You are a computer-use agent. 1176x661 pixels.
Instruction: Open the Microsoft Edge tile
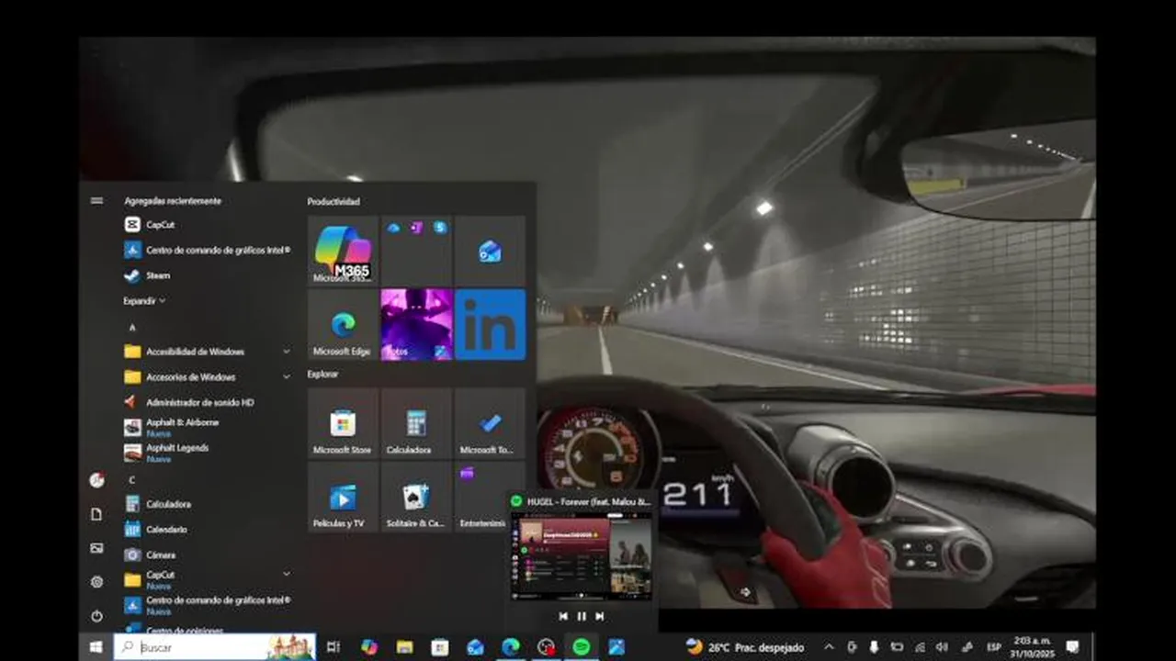click(343, 324)
